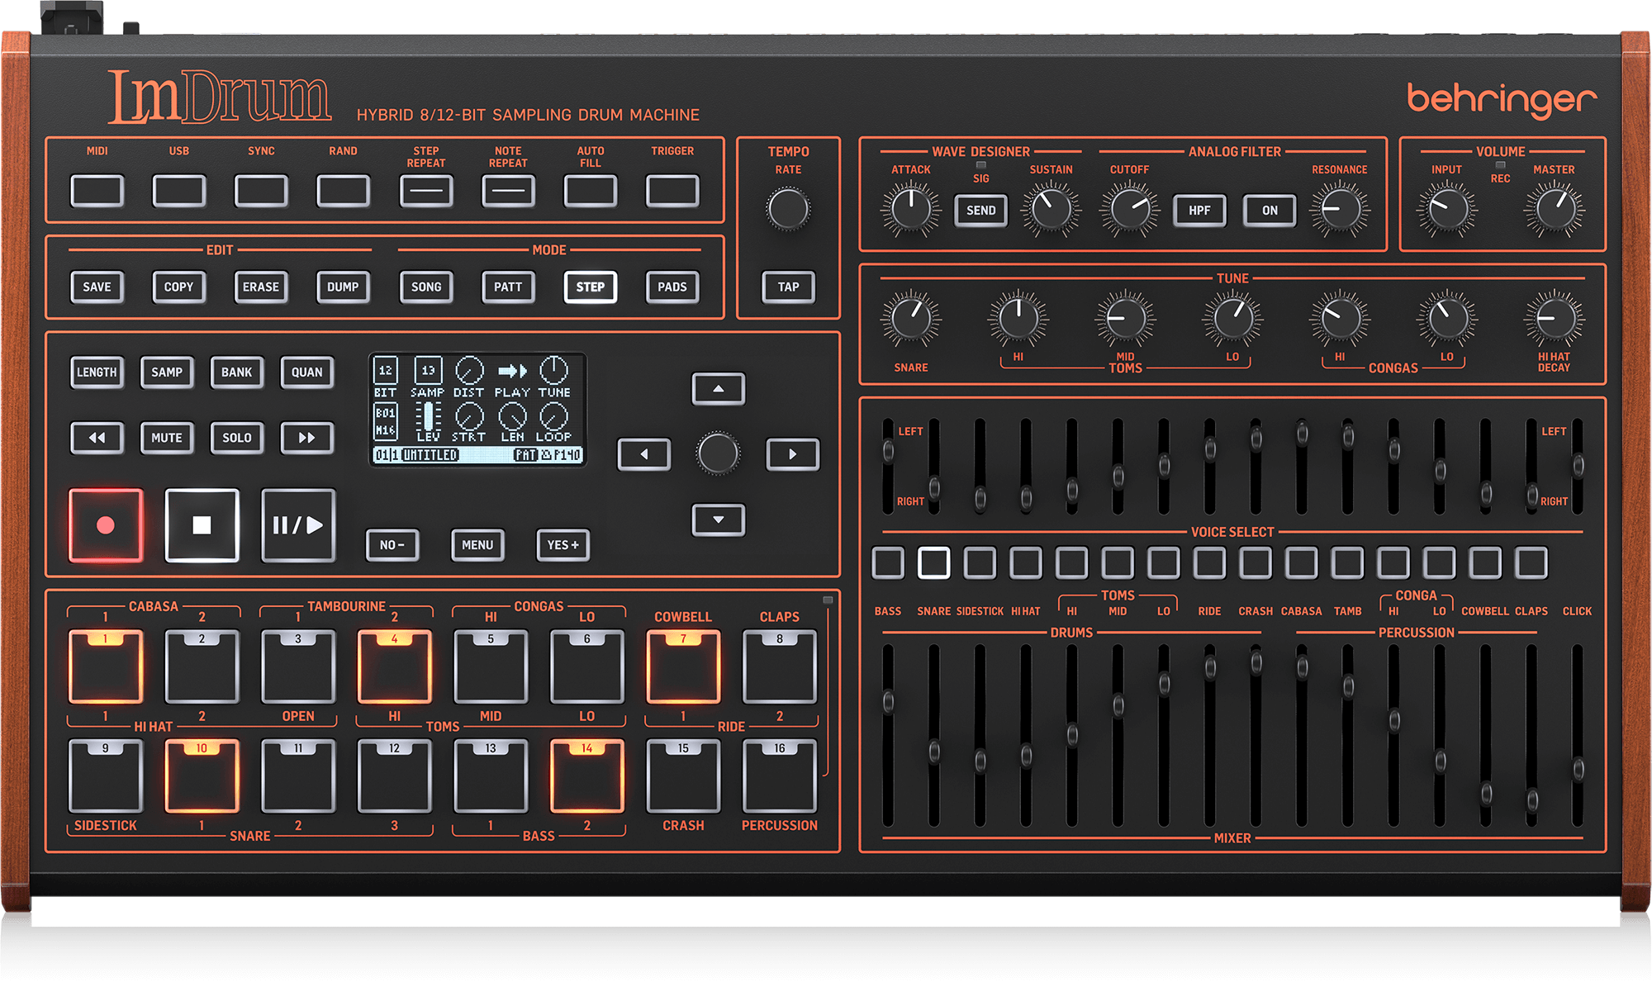Click the Bass mixer level fader
This screenshot has height=982, width=1652.
[x=888, y=702]
